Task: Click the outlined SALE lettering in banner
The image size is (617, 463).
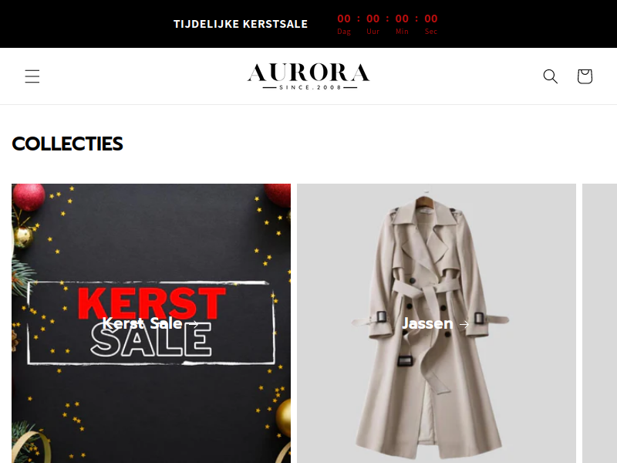Action: point(151,340)
